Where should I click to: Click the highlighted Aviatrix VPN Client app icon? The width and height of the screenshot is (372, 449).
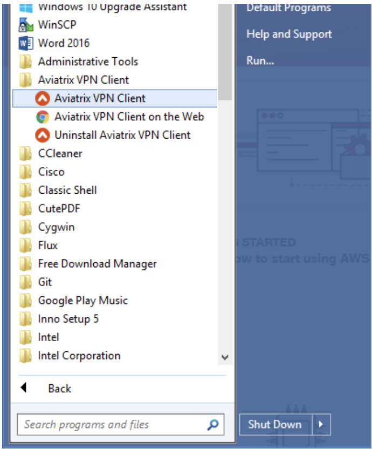click(43, 99)
